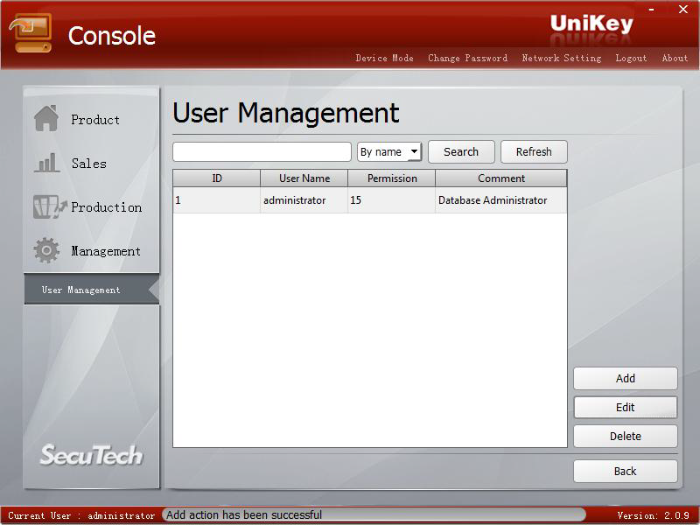
Task: Click Logout in top menu
Action: click(x=631, y=58)
